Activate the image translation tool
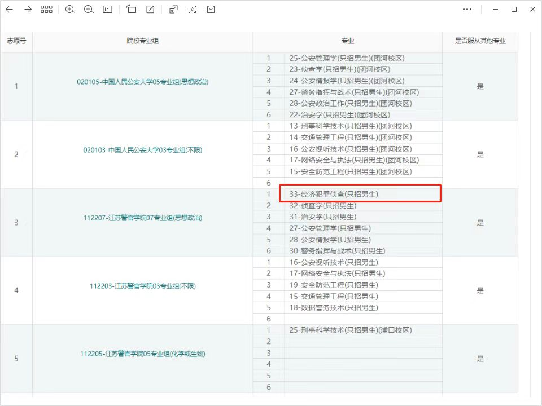The width and height of the screenshot is (542, 406). click(x=173, y=9)
